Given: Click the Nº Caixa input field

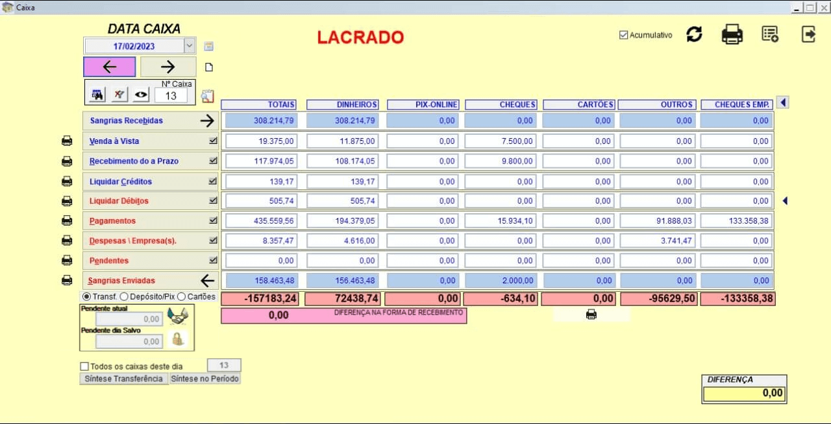Looking at the screenshot, I should (171, 96).
